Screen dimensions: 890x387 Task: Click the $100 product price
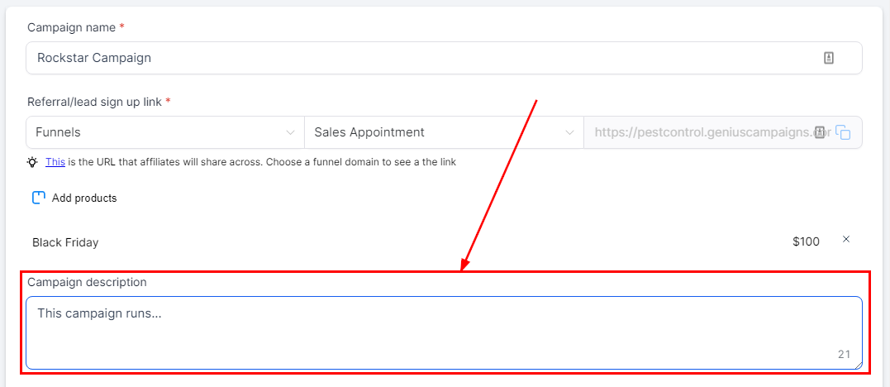click(x=806, y=242)
